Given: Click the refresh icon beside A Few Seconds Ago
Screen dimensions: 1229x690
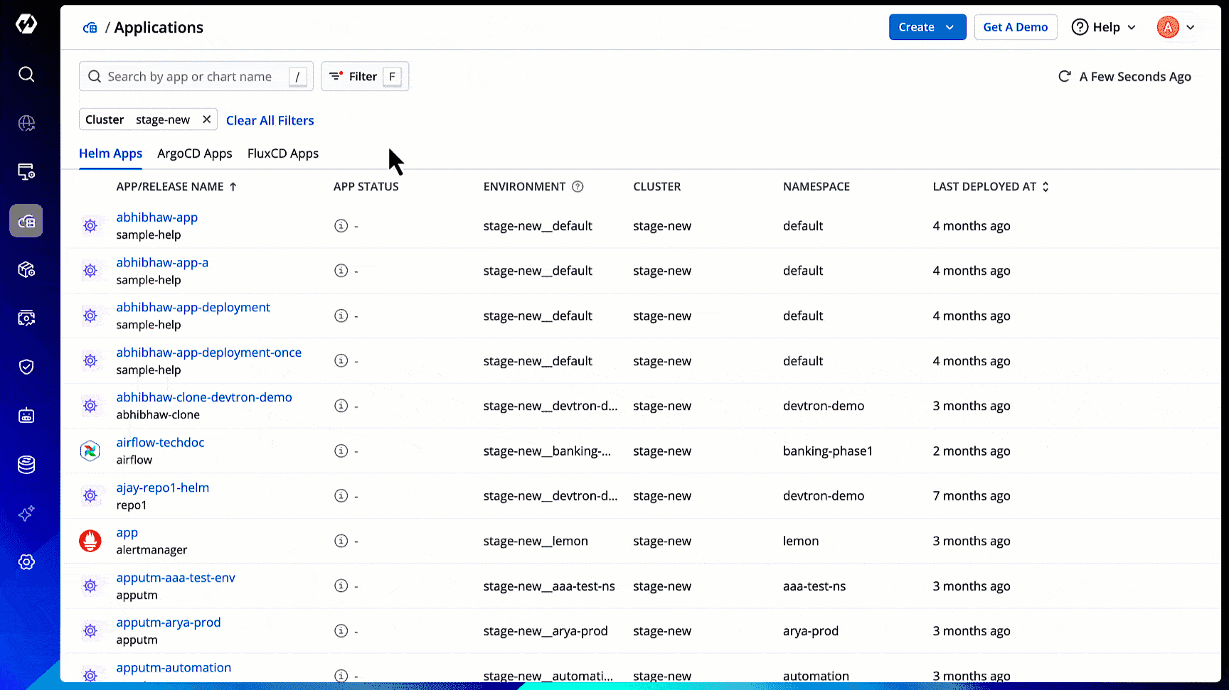Looking at the screenshot, I should pos(1064,76).
